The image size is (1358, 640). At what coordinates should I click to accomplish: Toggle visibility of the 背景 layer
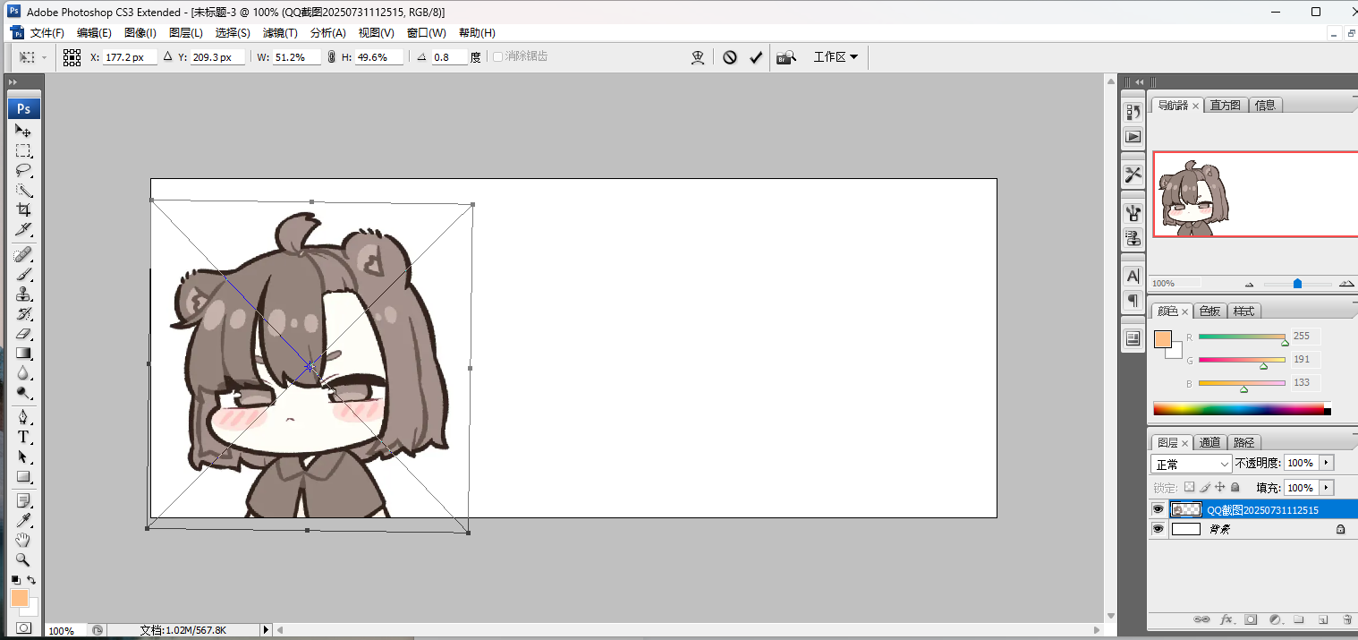[1159, 529]
